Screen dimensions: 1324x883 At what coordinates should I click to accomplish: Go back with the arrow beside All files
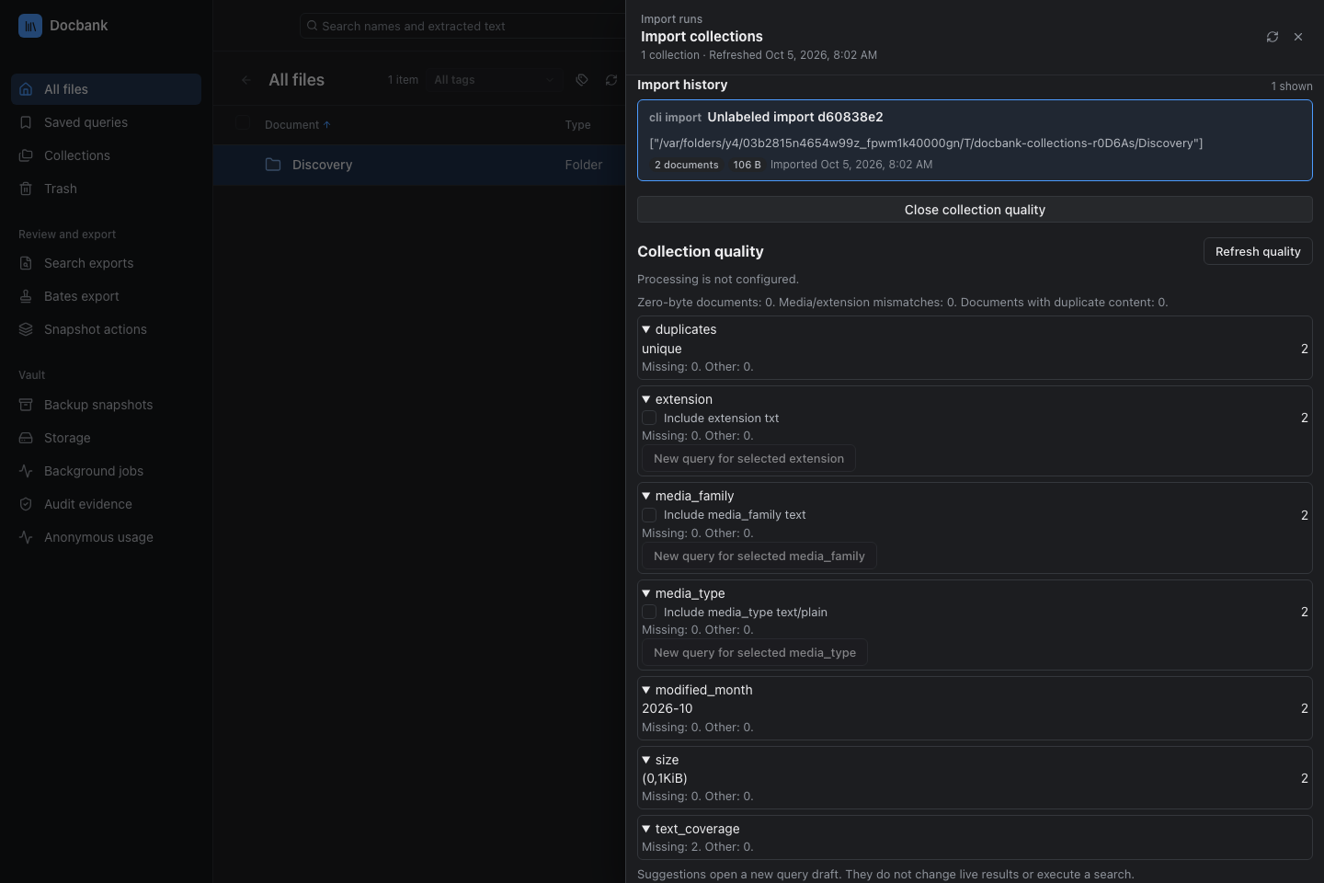[x=245, y=80]
